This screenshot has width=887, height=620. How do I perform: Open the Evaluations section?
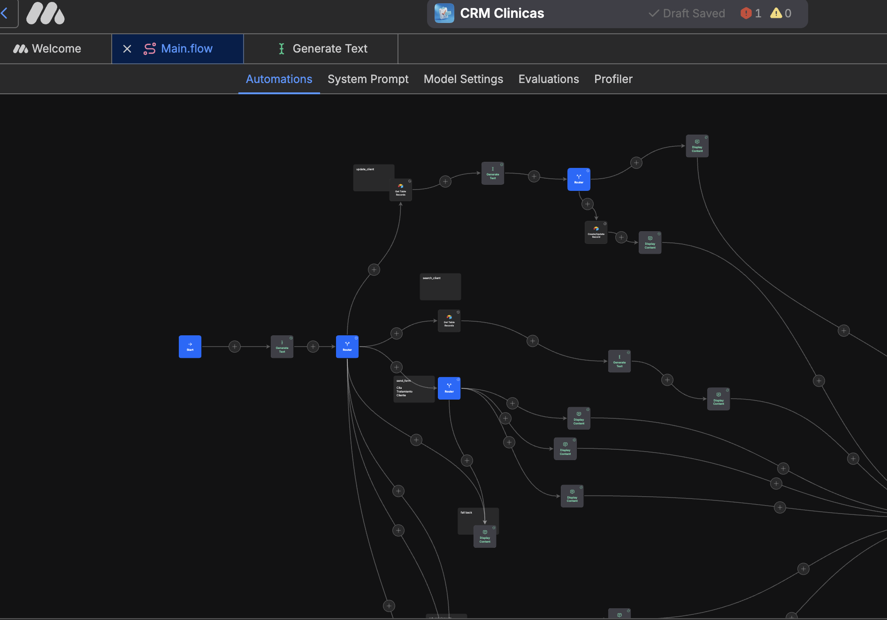(549, 79)
